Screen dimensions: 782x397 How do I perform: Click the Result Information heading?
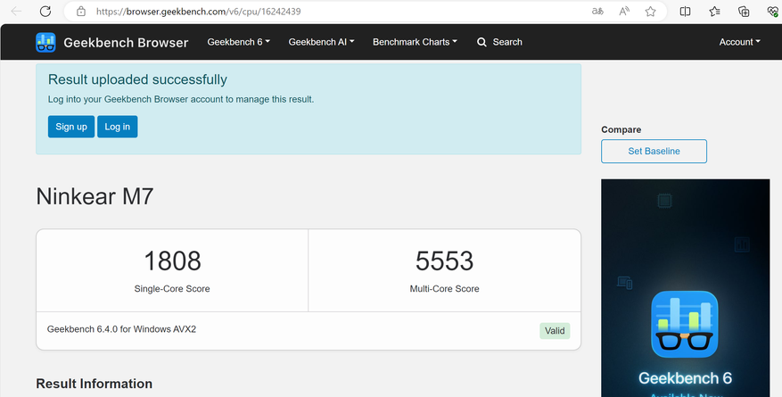[95, 384]
